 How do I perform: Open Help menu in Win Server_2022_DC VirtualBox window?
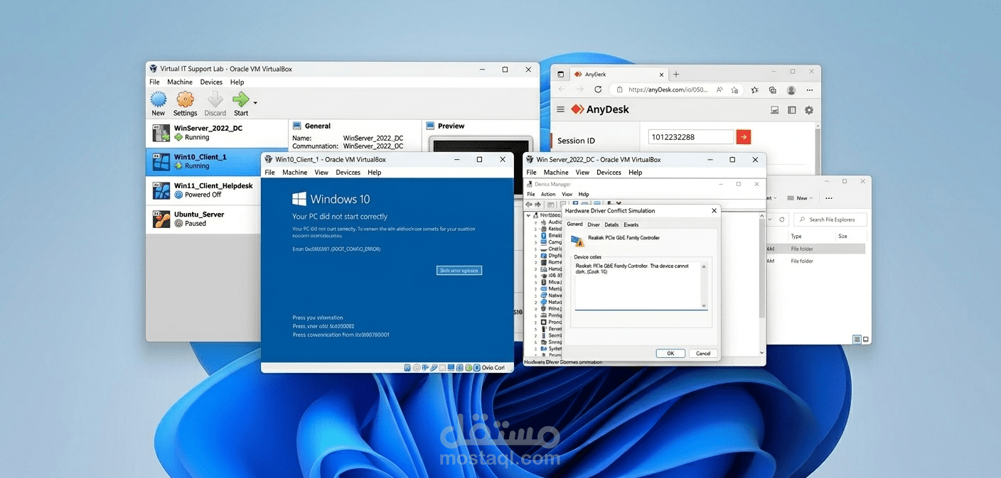pos(636,173)
